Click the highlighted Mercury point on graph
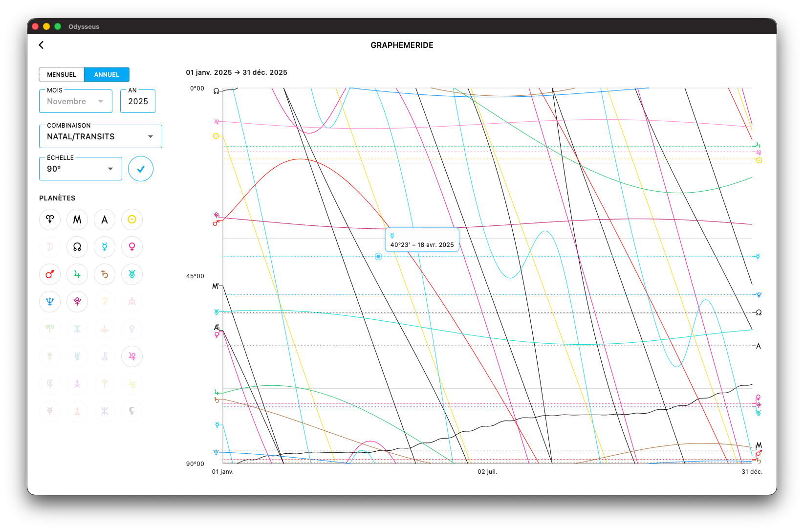 pyautogui.click(x=378, y=256)
